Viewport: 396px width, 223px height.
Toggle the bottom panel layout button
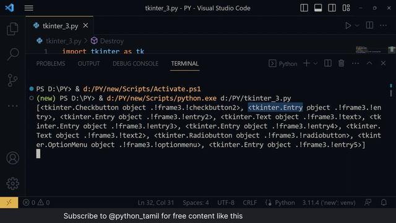pyautogui.click(x=318, y=8)
